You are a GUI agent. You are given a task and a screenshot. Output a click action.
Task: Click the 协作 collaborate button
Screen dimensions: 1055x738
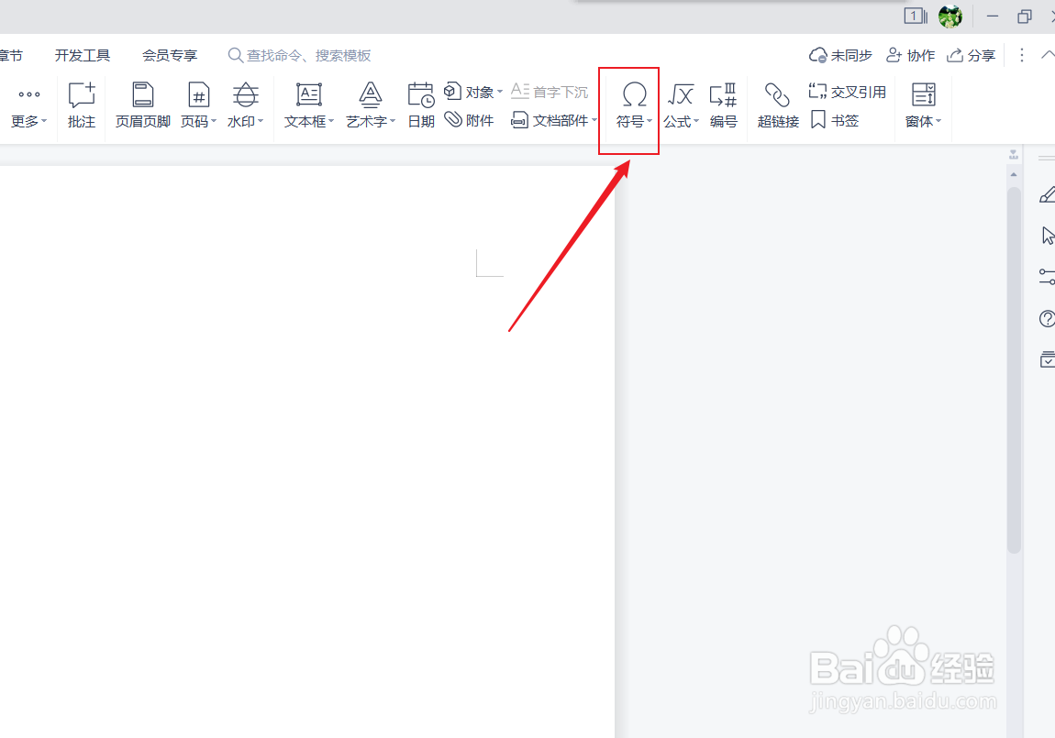pyautogui.click(x=910, y=55)
